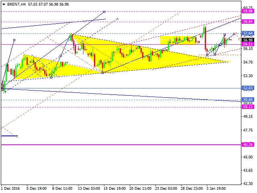This screenshot has height=193, width=257.
Task: Select the 13 Dec 03:00 time axis label
Action: (89, 189)
